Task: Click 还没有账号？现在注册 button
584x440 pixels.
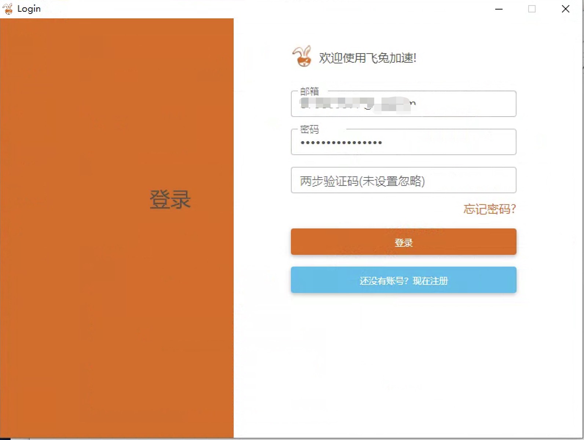Action: click(404, 280)
